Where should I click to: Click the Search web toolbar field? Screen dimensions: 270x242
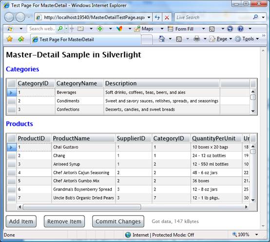pos(42,29)
